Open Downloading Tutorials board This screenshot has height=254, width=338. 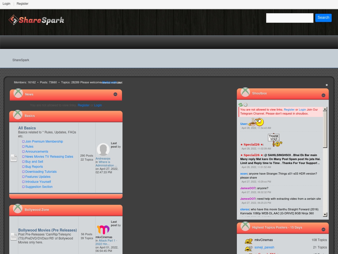[41, 172]
